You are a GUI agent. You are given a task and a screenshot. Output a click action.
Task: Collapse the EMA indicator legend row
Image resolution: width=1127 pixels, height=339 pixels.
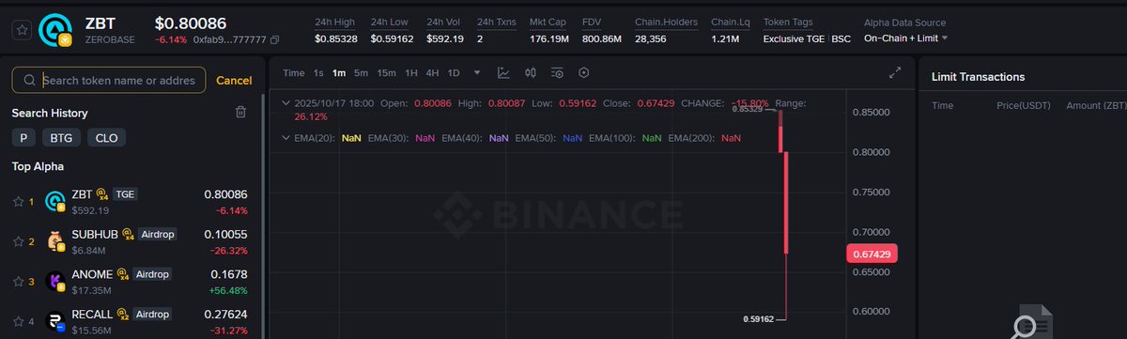pyautogui.click(x=286, y=138)
